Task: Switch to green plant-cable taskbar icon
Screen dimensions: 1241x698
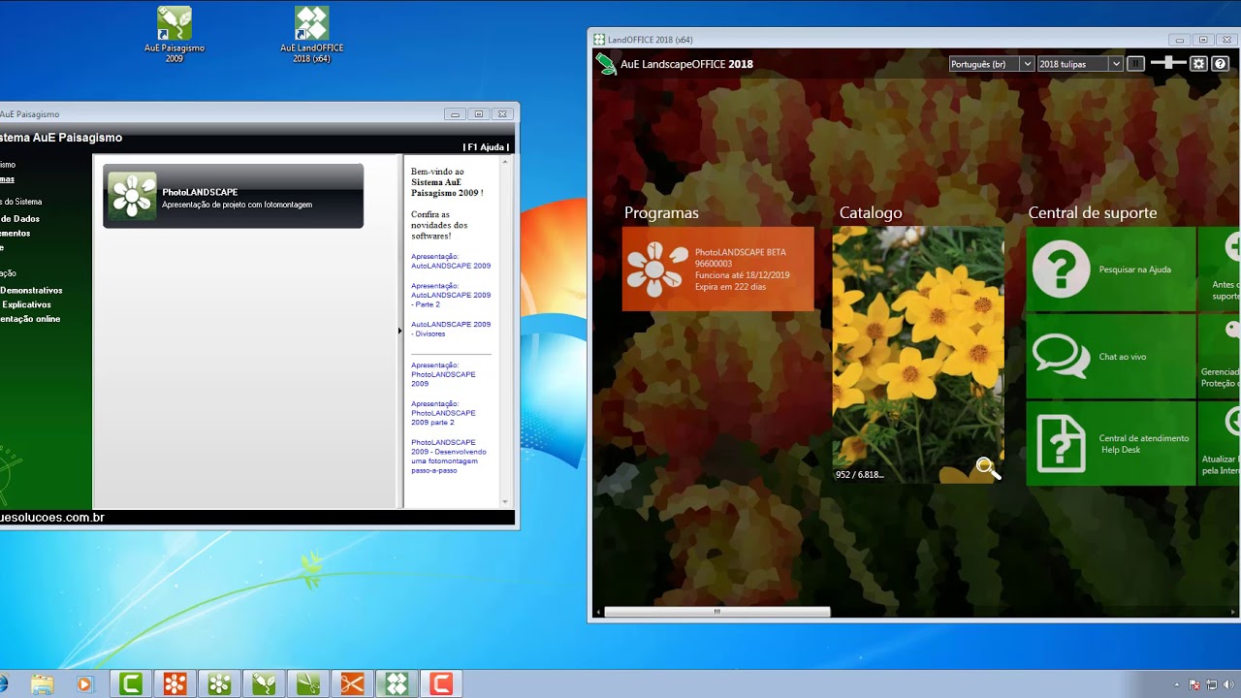Action: coord(264,684)
